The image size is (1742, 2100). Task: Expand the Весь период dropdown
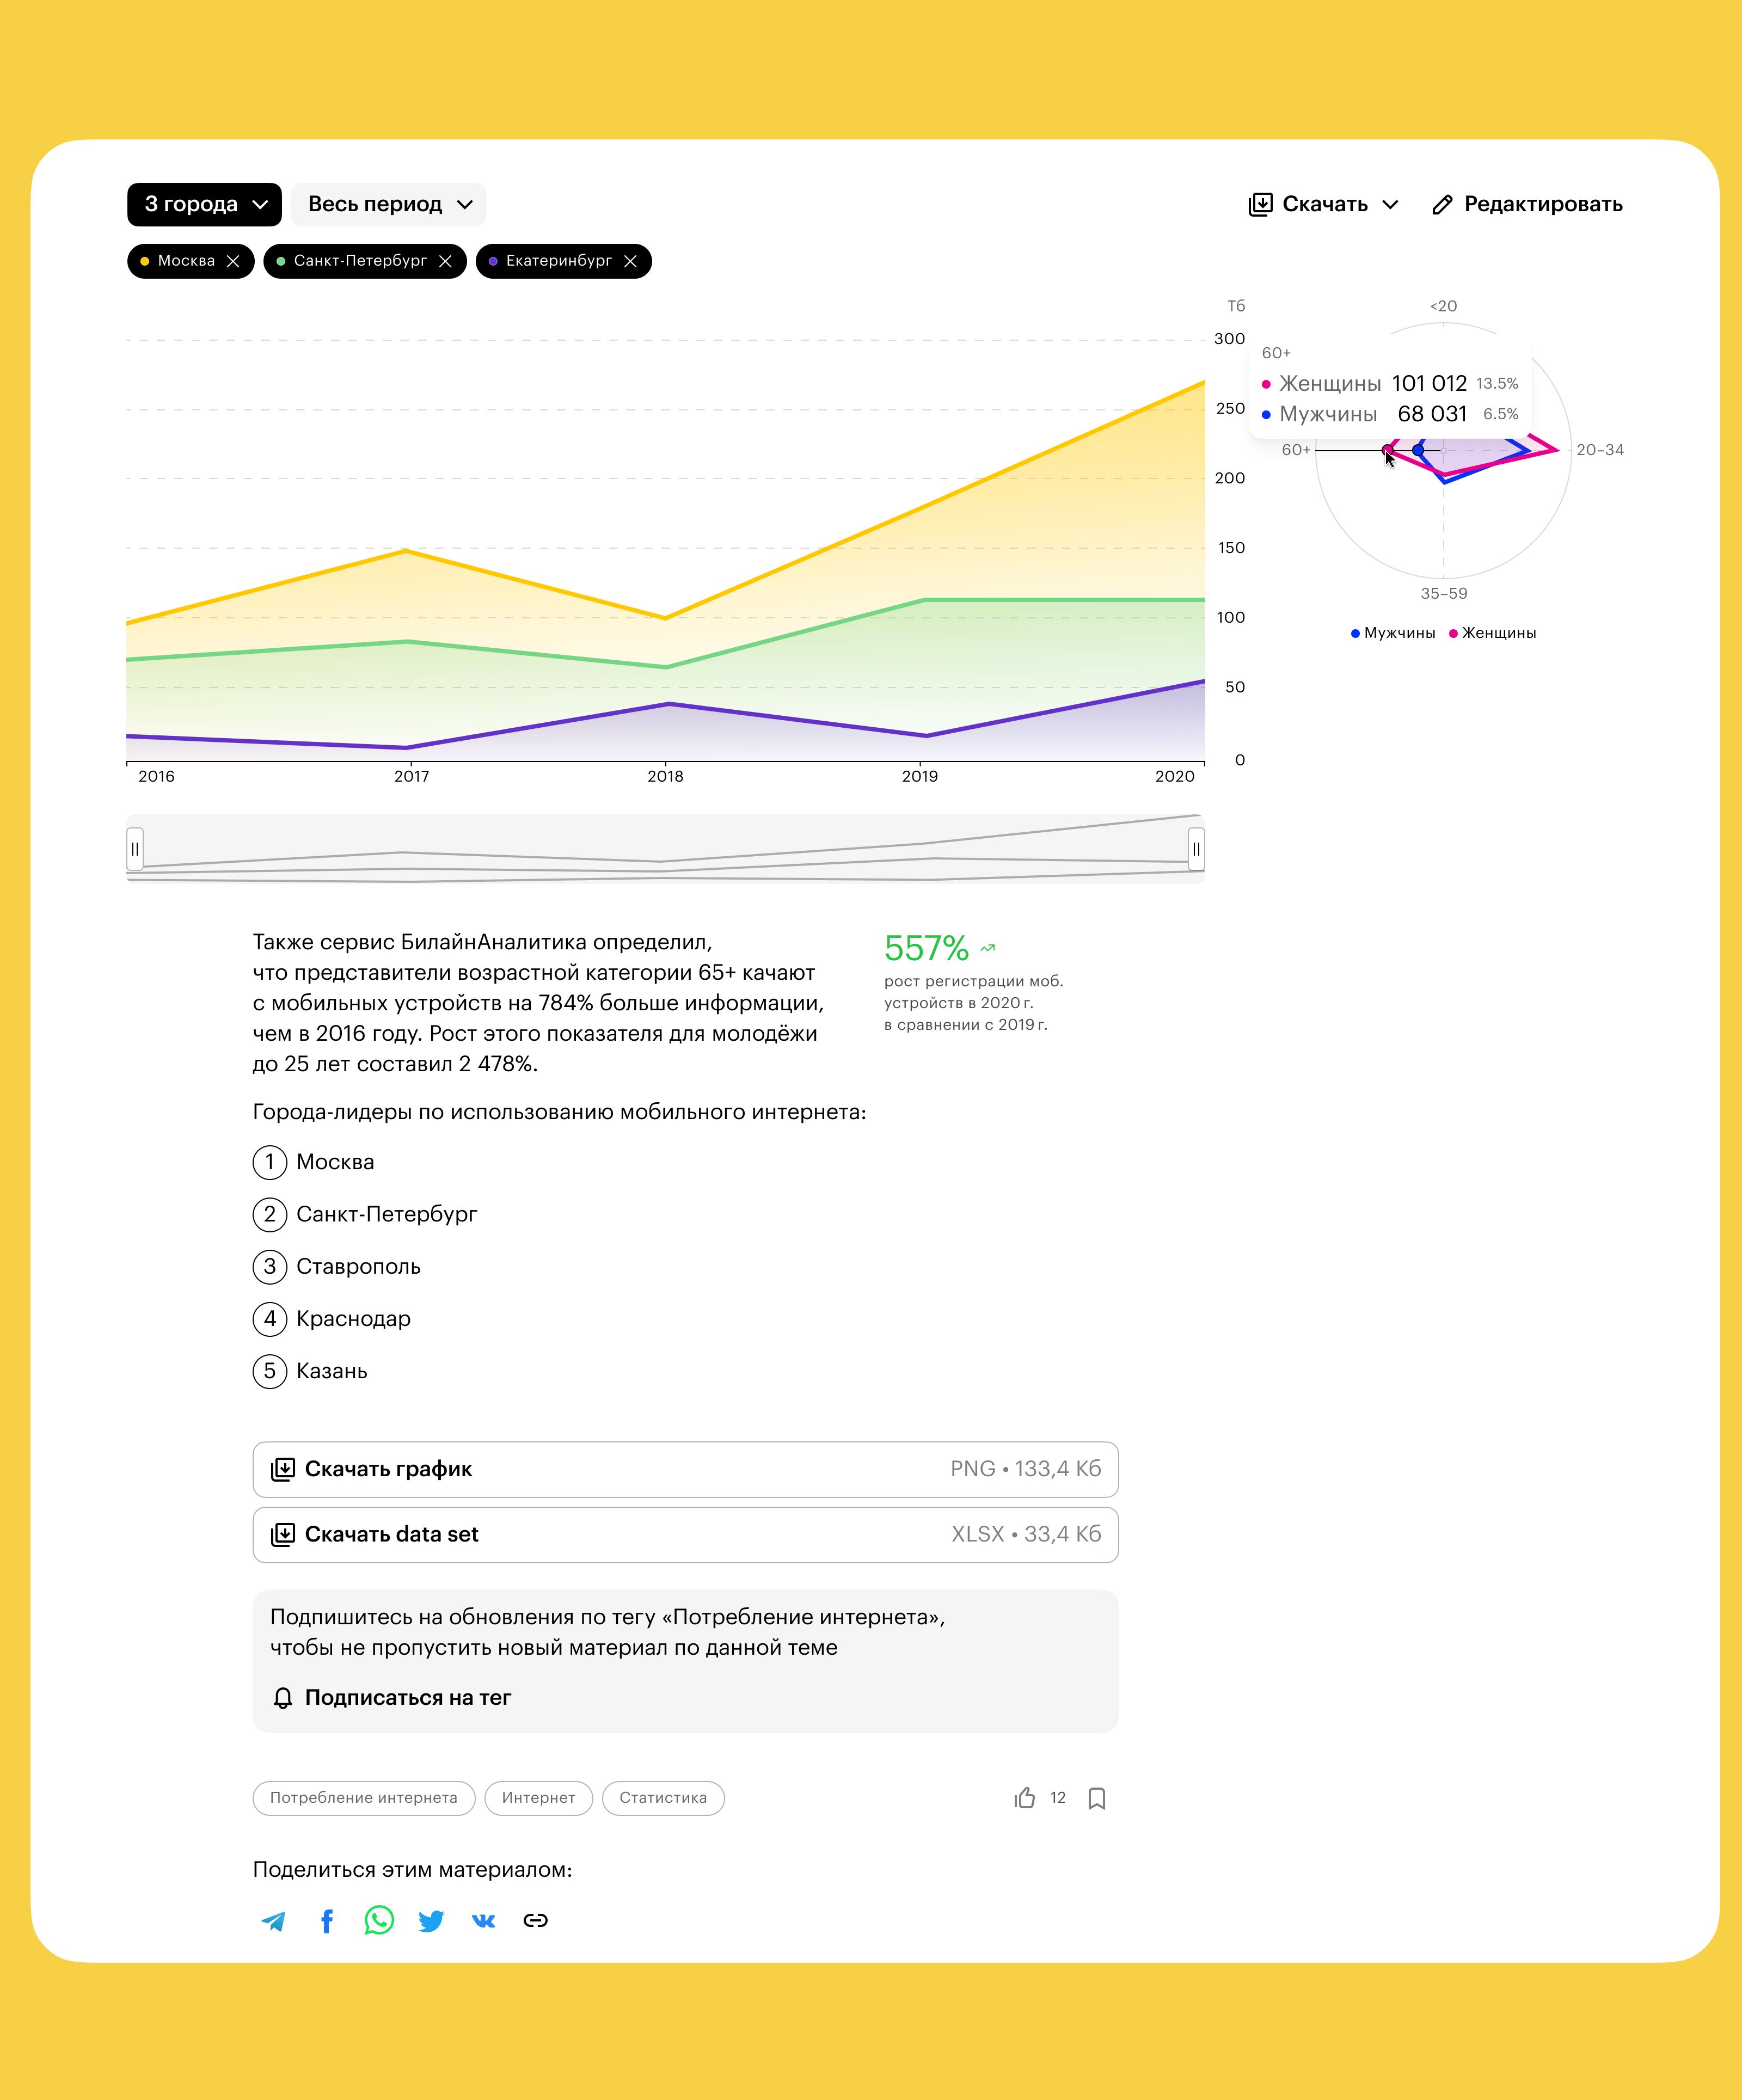388,204
